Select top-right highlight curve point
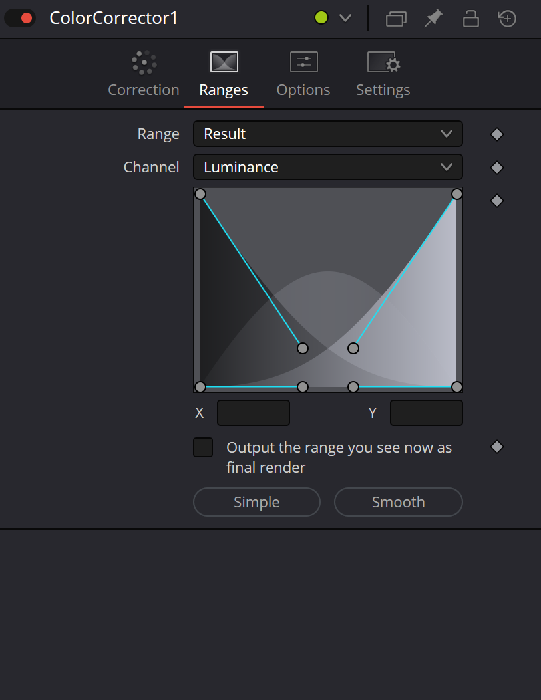 click(x=456, y=194)
